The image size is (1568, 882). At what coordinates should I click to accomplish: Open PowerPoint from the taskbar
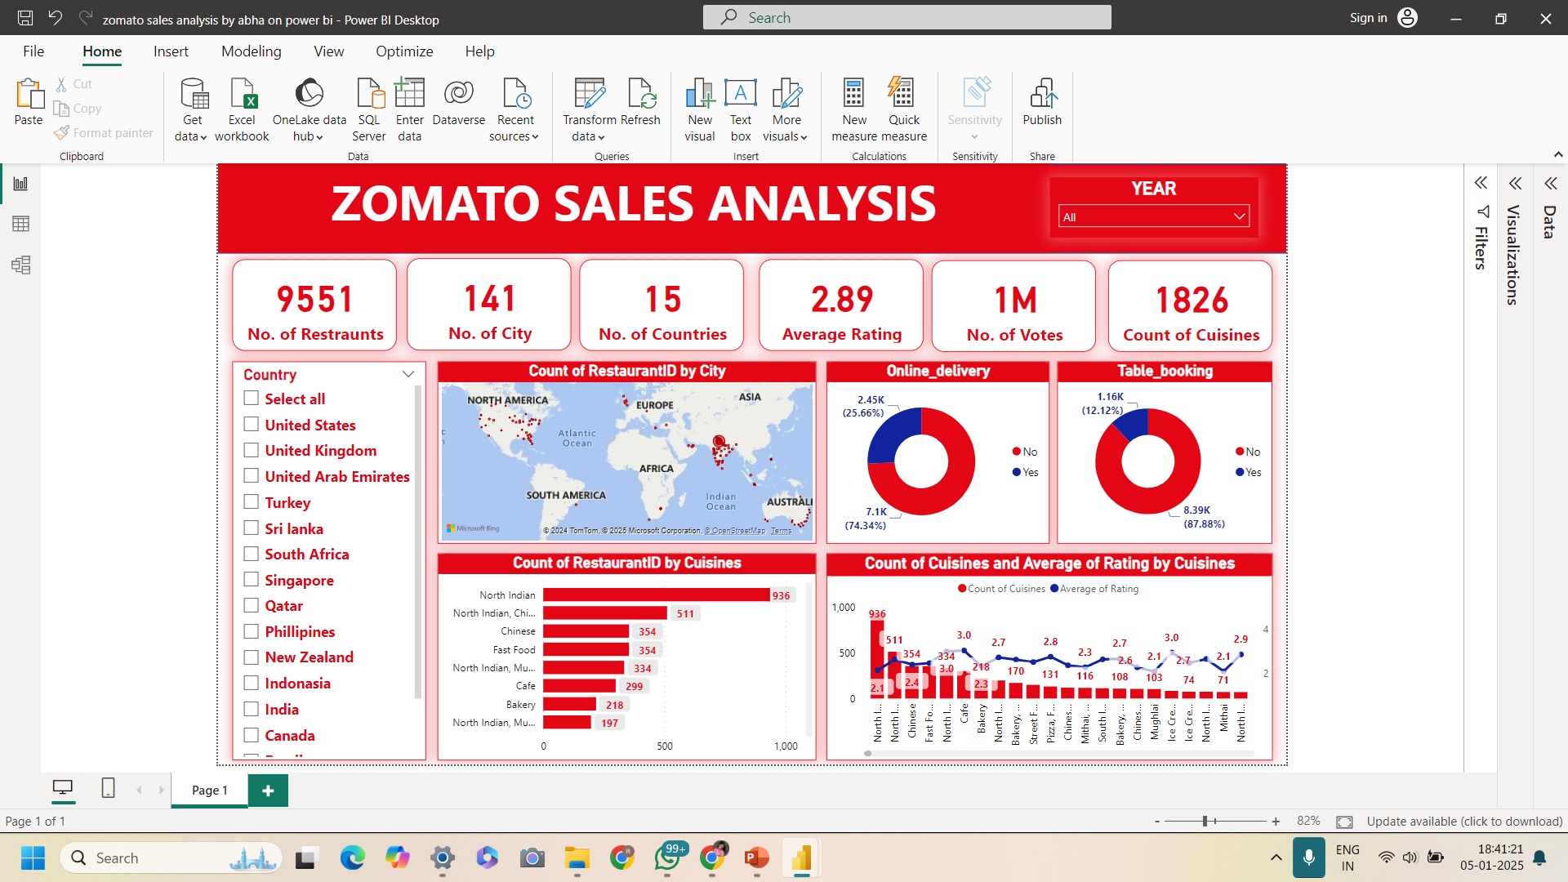point(756,857)
